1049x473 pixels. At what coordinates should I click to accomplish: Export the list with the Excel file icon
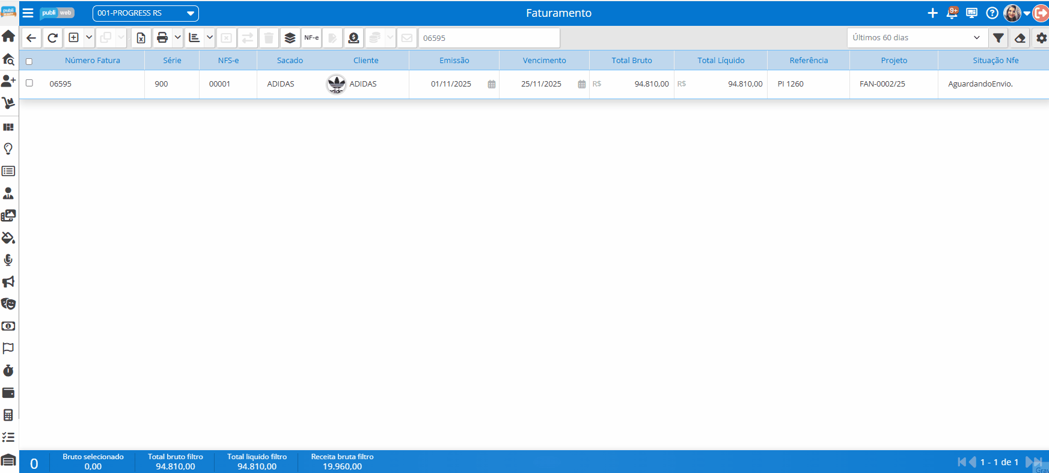point(141,38)
